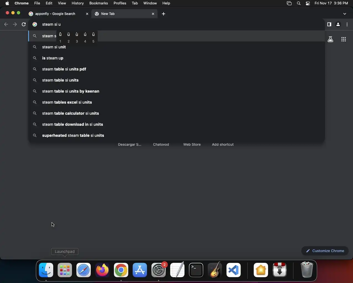Open the Web Store shortcut
Viewport: 353px width, 283px height.
[x=192, y=144]
